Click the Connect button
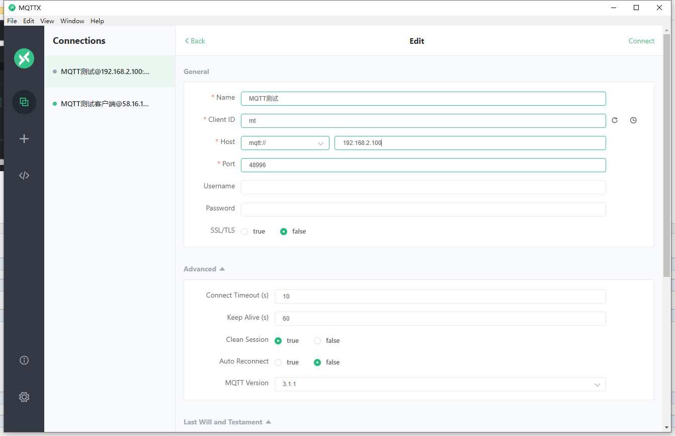The image size is (675, 436). [641, 41]
